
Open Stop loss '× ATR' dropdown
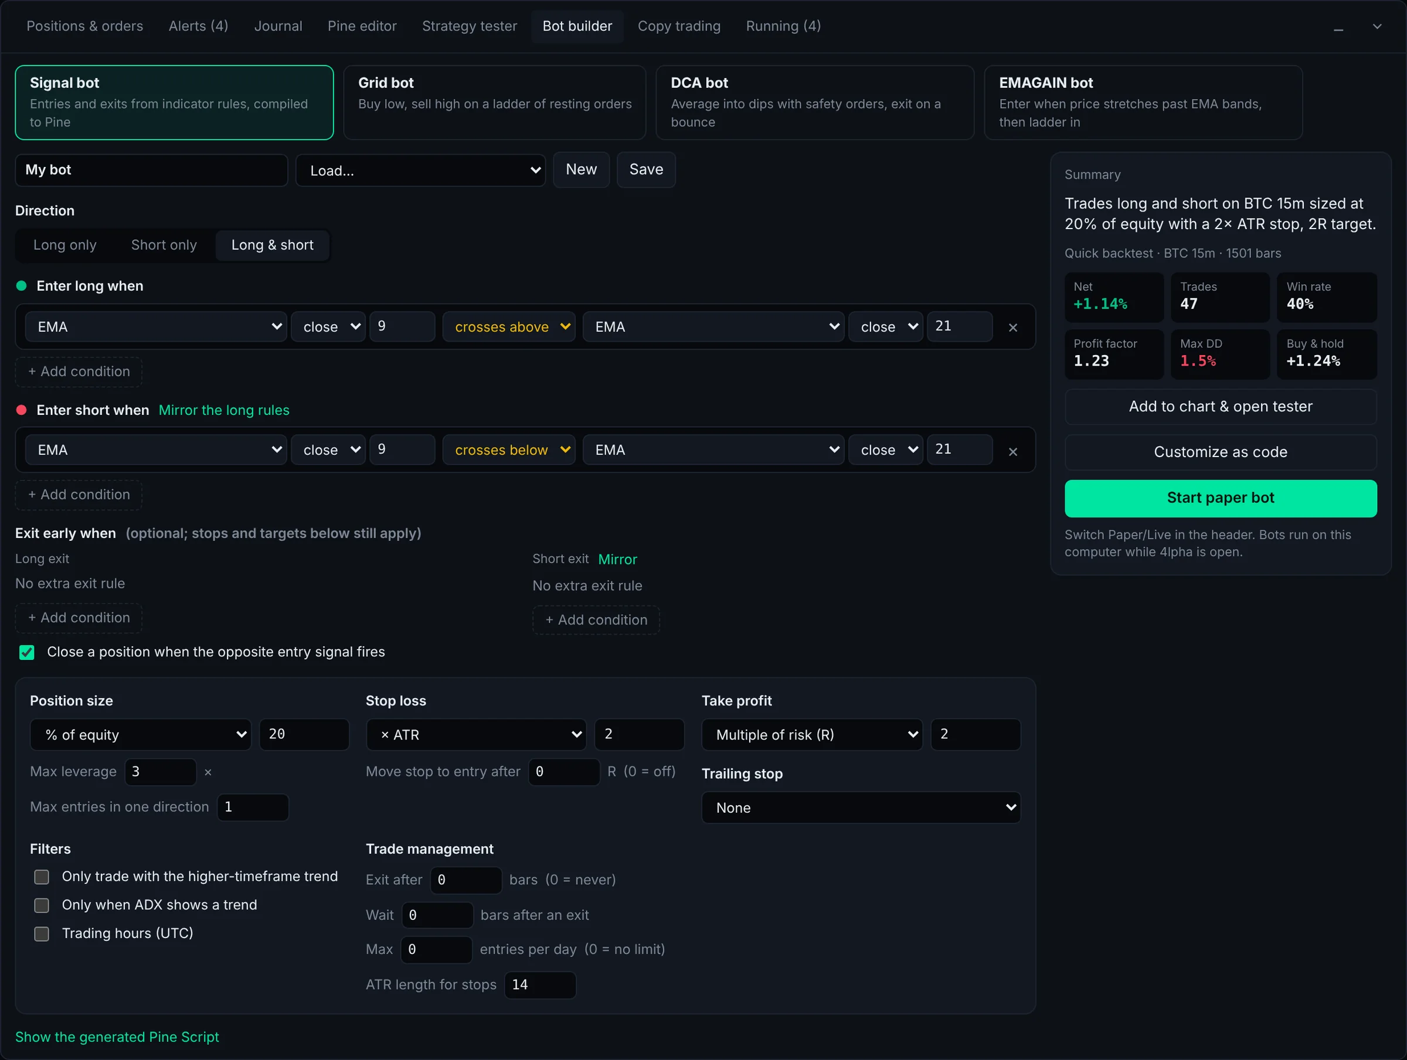point(476,735)
